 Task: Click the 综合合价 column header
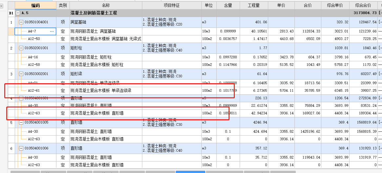pos(363,5)
